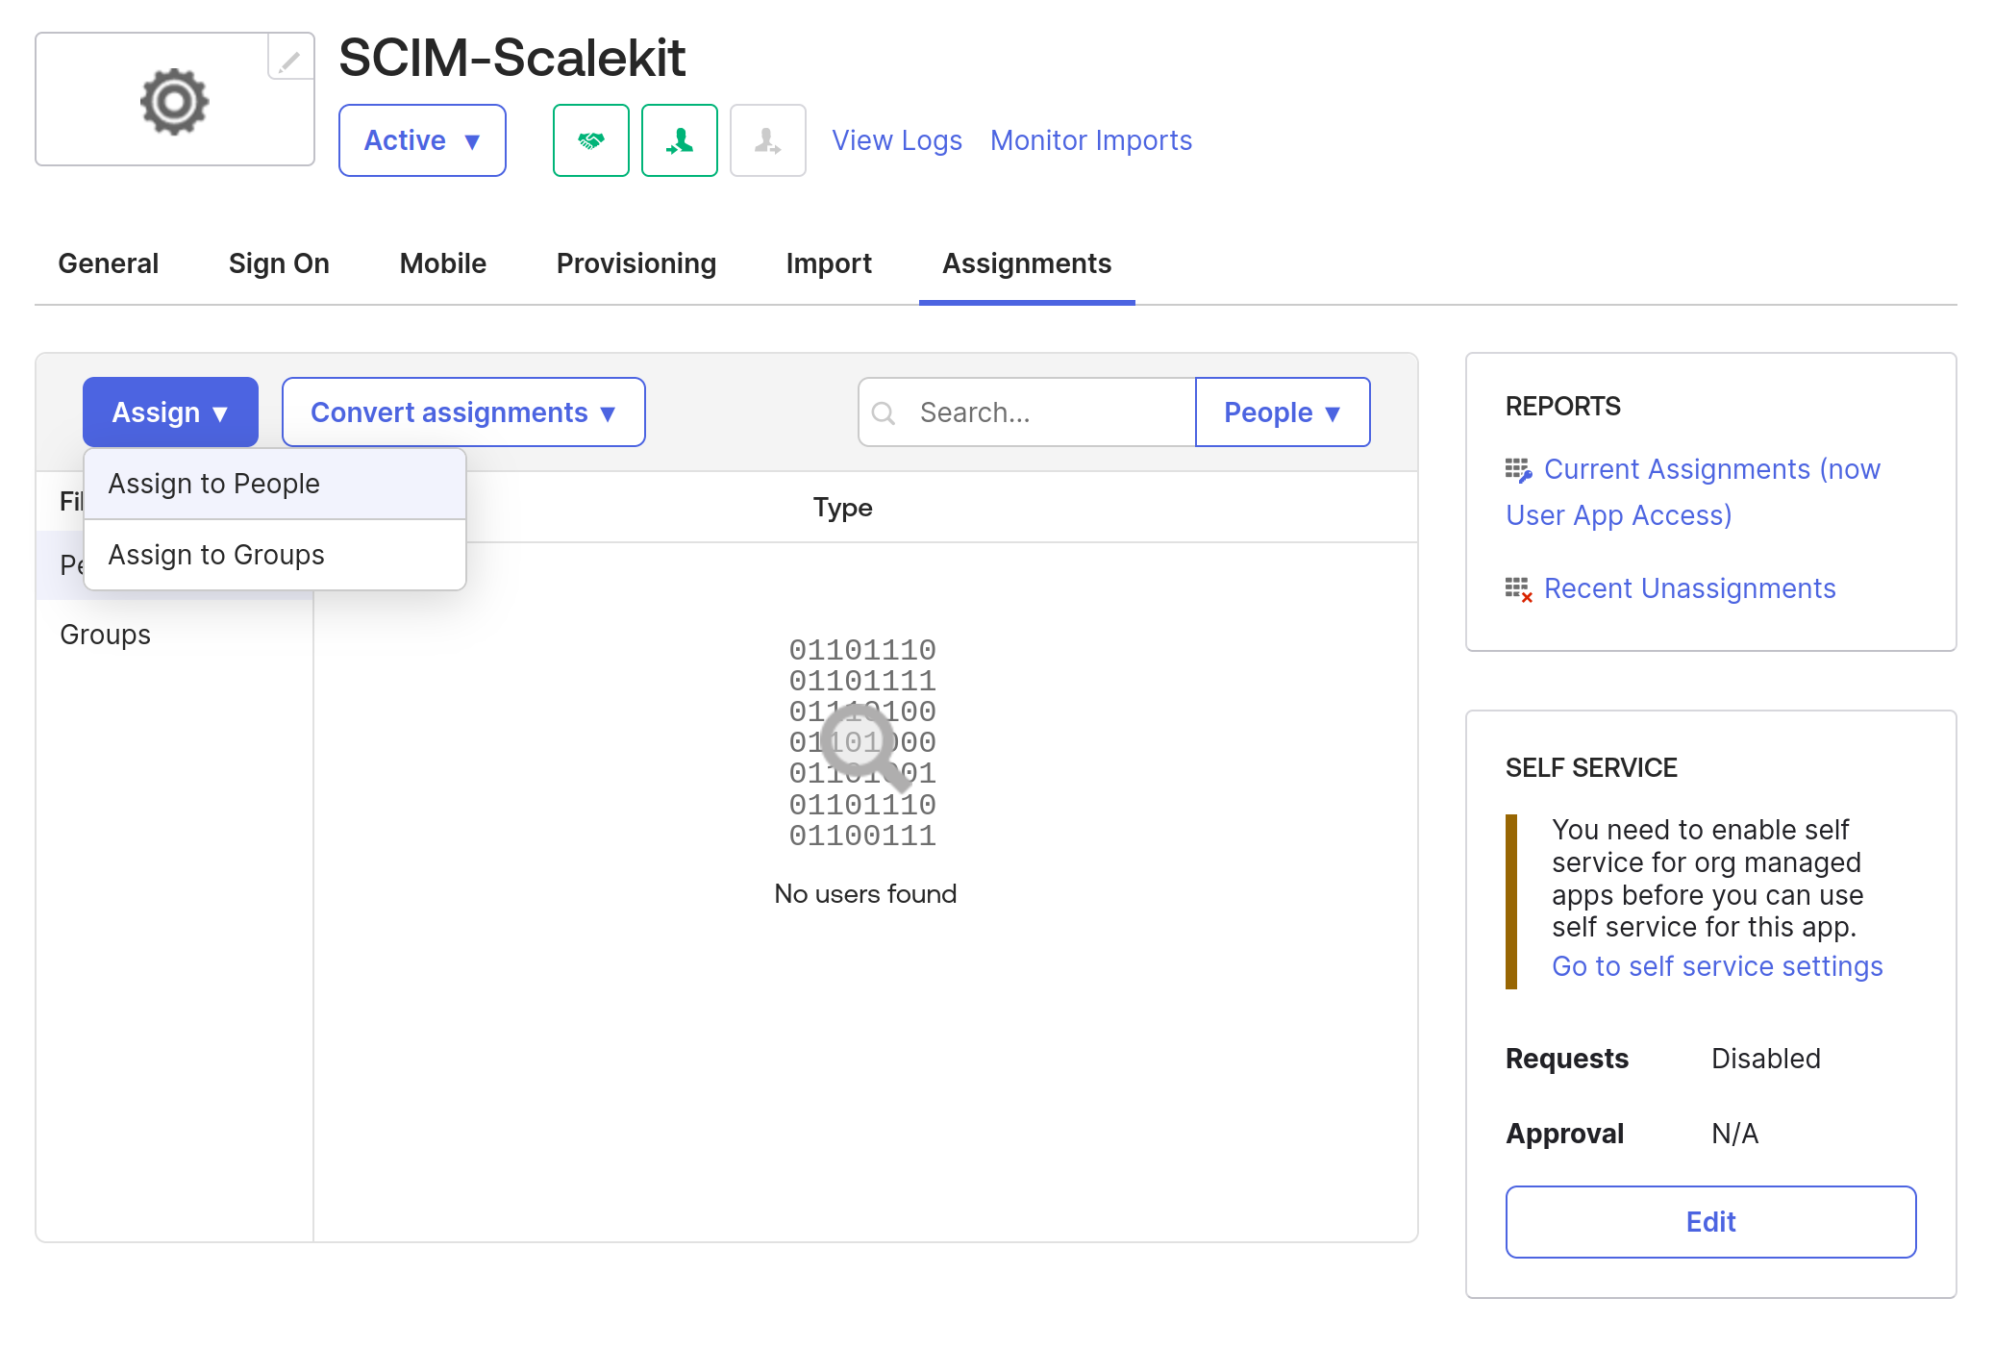
Task: Expand the Convert assignments dropdown
Action: 461,412
